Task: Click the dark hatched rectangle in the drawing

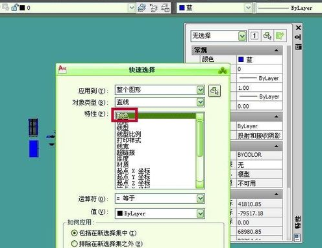Action: pos(34,128)
